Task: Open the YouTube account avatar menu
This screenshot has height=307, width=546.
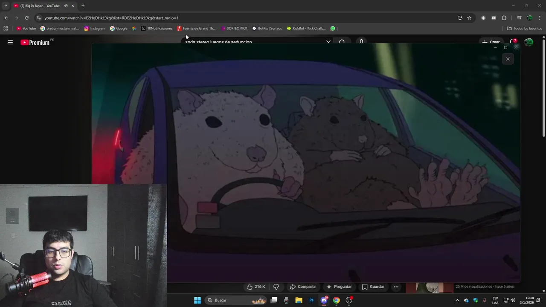Action: [x=529, y=42]
